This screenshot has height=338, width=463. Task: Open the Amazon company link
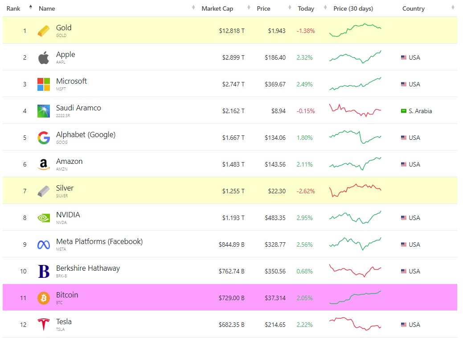pos(70,162)
